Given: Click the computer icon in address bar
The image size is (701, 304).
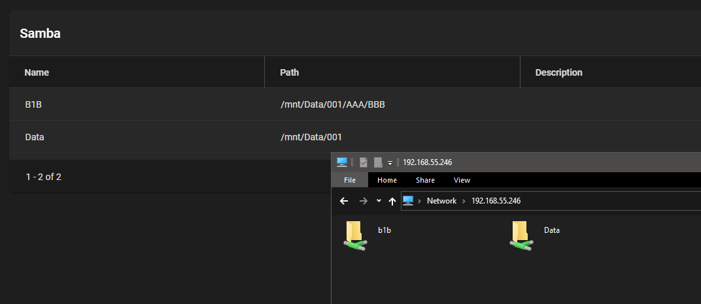Looking at the screenshot, I should pyautogui.click(x=408, y=200).
